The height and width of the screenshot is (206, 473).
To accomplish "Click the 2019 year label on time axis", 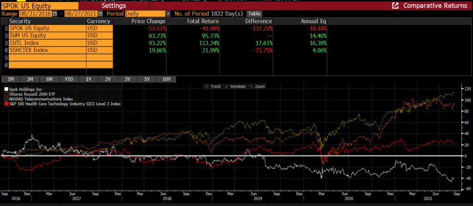I will 258,199.
